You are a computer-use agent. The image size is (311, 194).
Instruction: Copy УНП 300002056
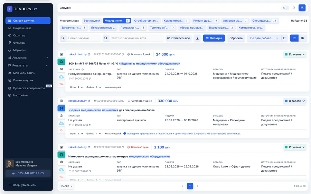tap(90, 79)
